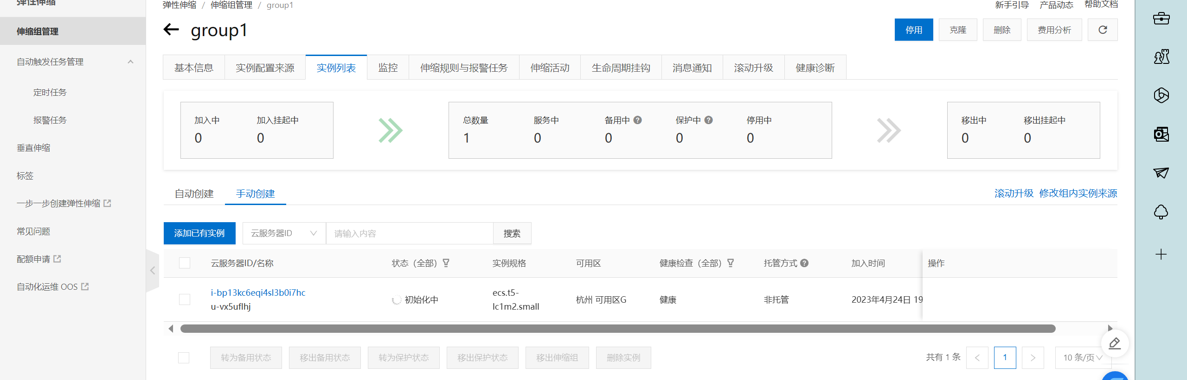Go to previous page of results
The width and height of the screenshot is (1187, 380).
(977, 358)
